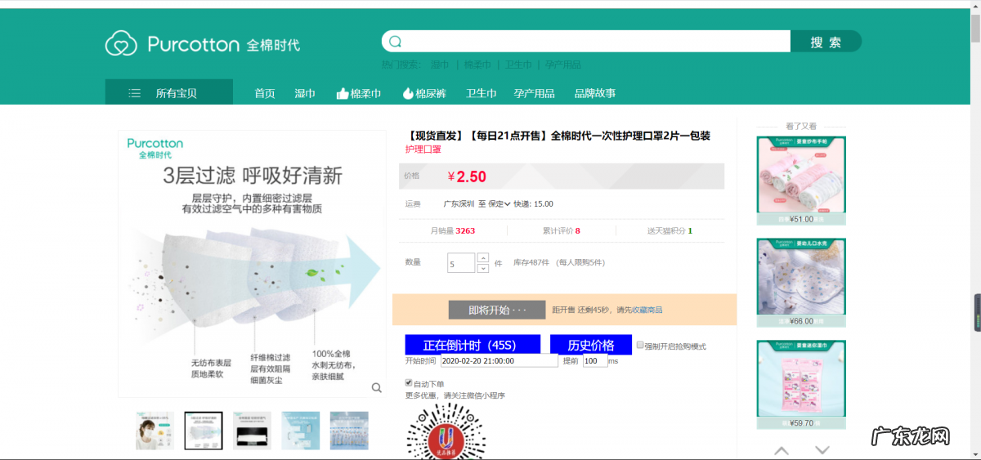The height and width of the screenshot is (460, 981).
Task: Open the 至 保定 destination dropdown
Action: click(x=495, y=203)
